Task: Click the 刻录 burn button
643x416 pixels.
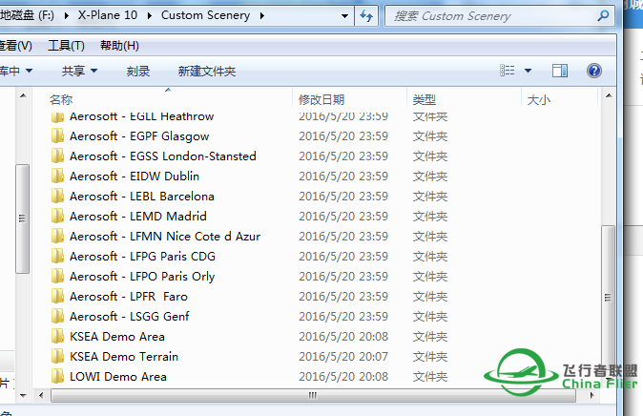Action: 138,71
